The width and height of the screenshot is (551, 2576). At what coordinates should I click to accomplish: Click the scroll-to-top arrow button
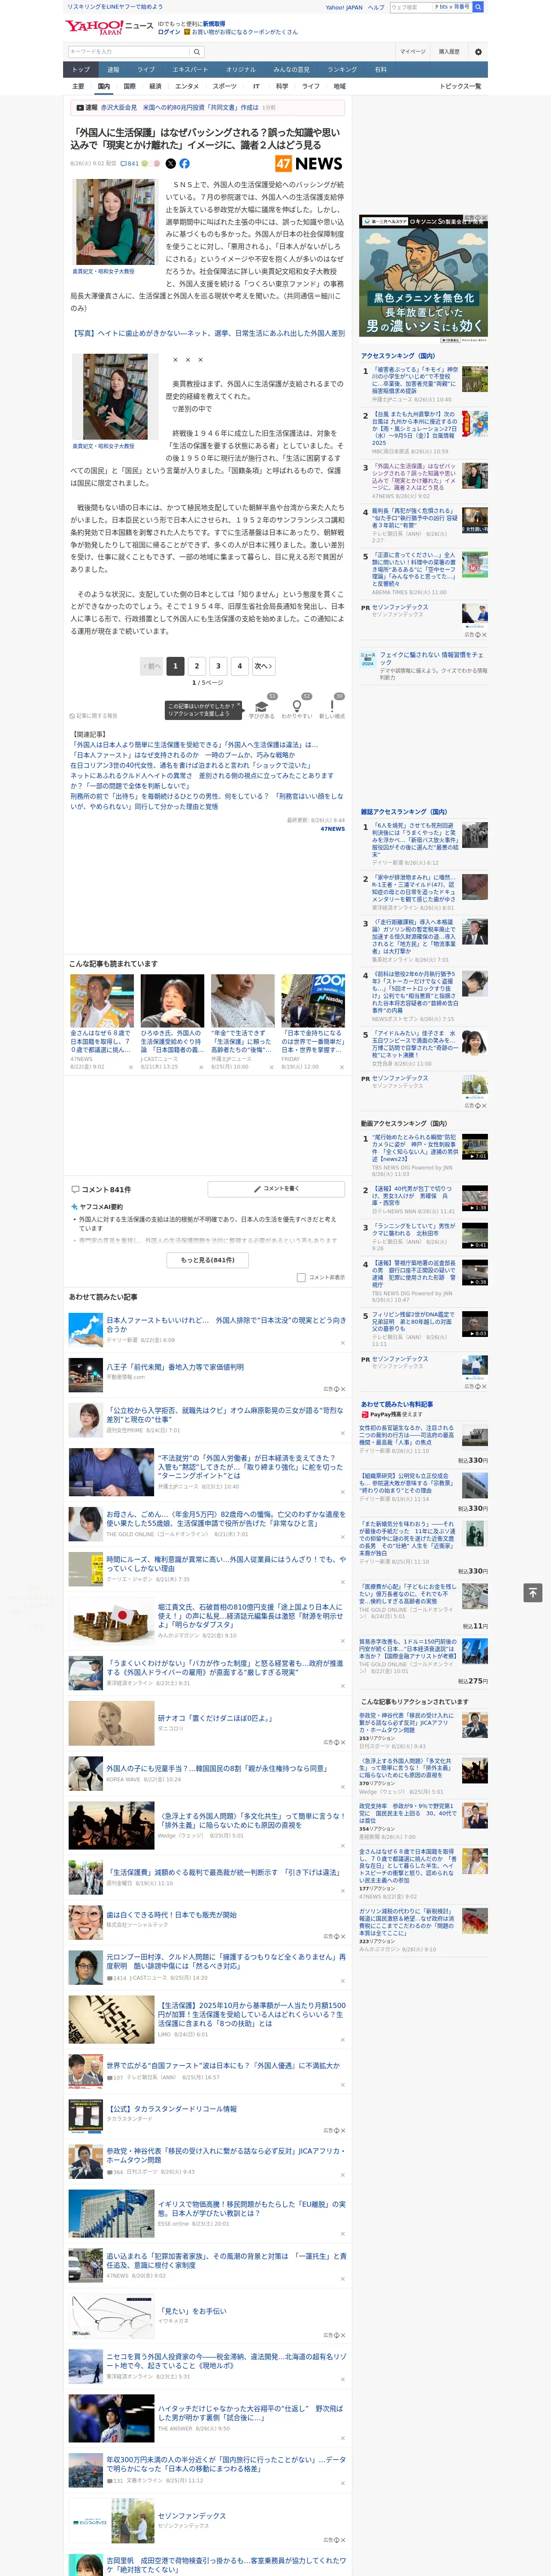[533, 1592]
